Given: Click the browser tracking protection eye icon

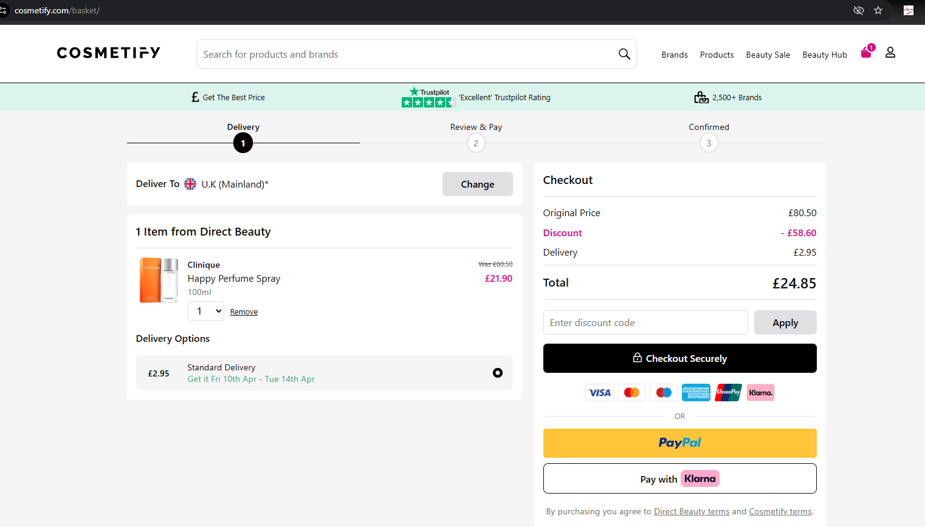Looking at the screenshot, I should click(859, 10).
